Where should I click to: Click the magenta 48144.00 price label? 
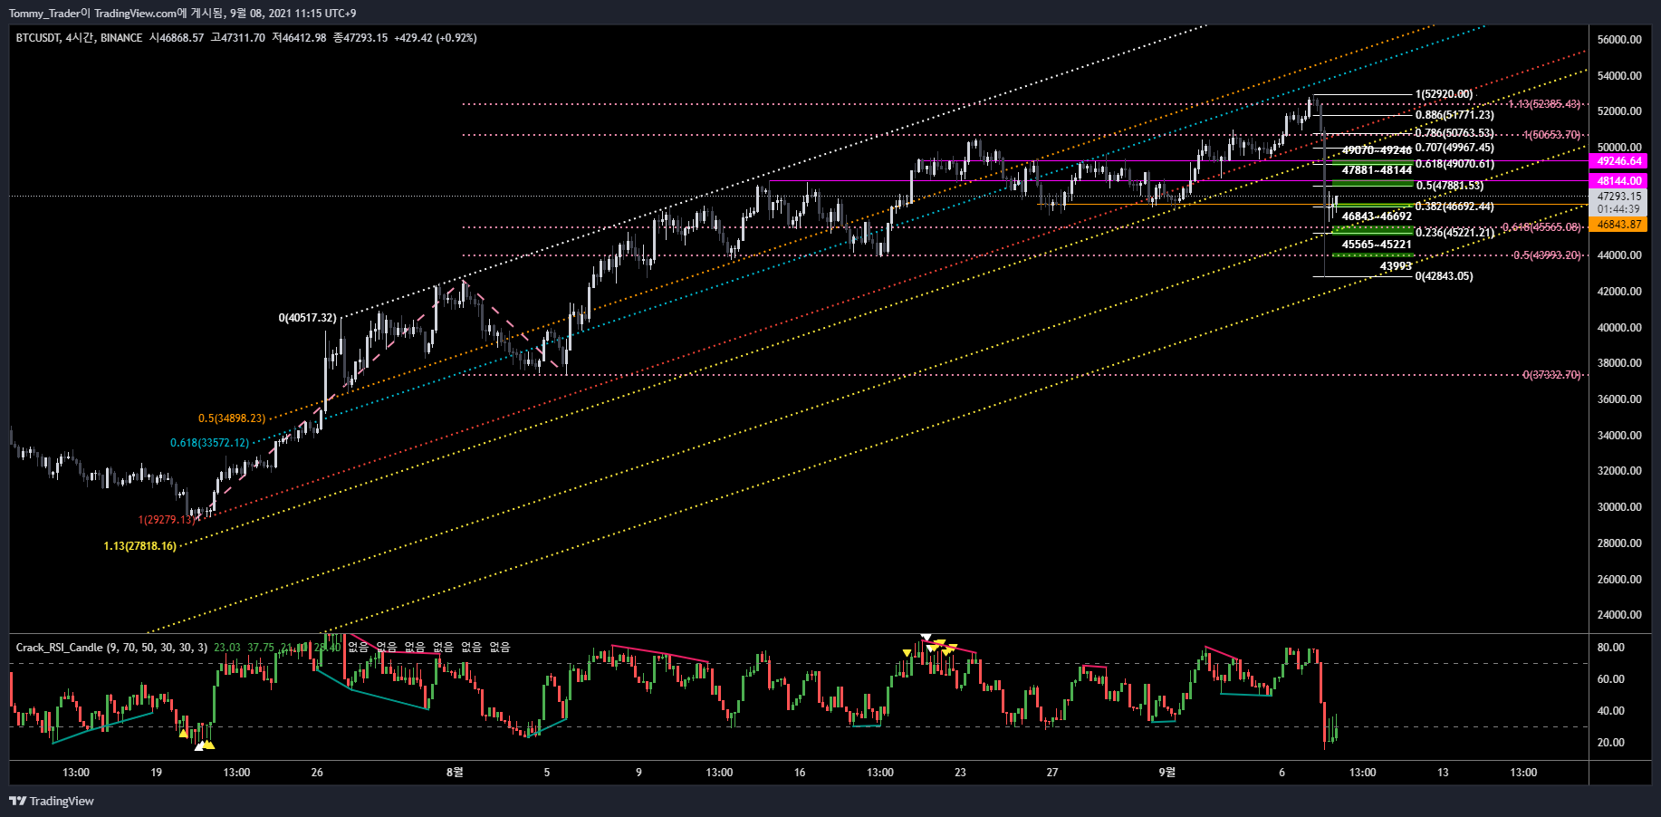pyautogui.click(x=1618, y=181)
